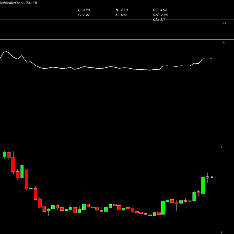This screenshot has height=234, width=234.
Task: Click the 8 price axis label
Action: click(224, 43)
